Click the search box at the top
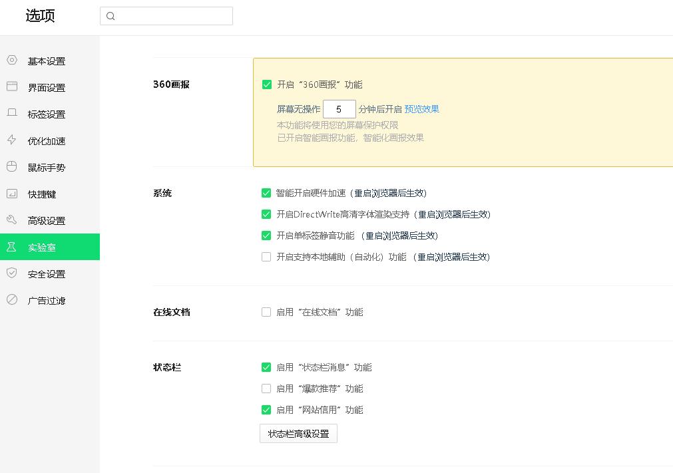 [x=166, y=16]
